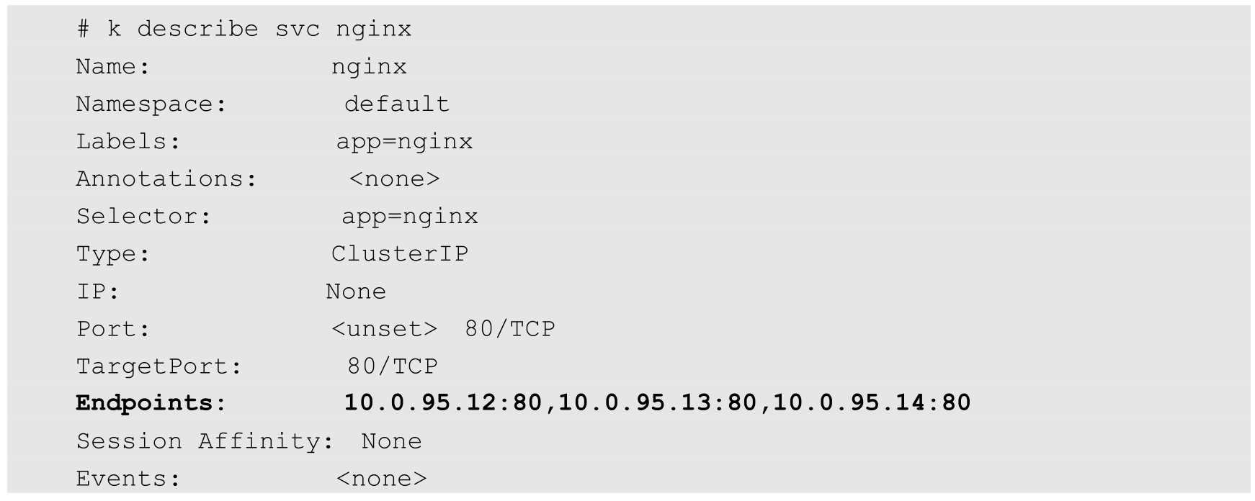This screenshot has height=501, width=1255.
Task: Click the '<unset>' port name
Action: (x=384, y=329)
